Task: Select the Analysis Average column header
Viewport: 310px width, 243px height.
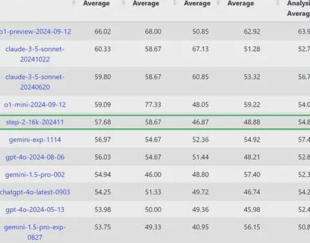Action: coord(299,9)
